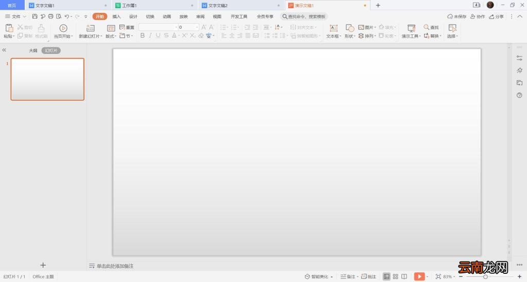
Task: Open the 83% zoom level dropdown
Action: point(449,277)
